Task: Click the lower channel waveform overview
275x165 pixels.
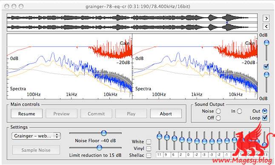Action: (132, 27)
